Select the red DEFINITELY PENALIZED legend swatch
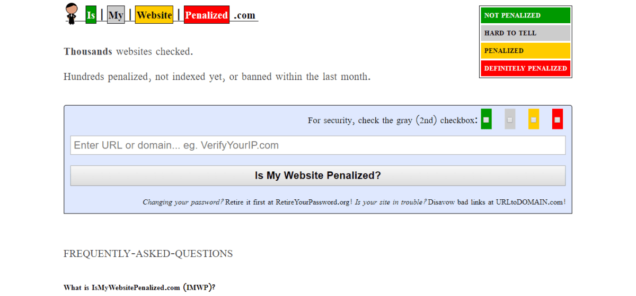The height and width of the screenshot is (296, 636). coord(526,68)
